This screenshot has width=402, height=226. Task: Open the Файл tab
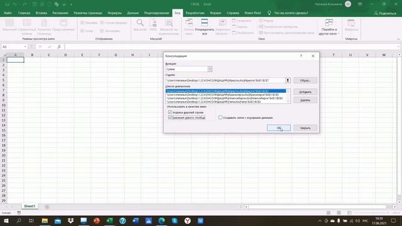click(8, 13)
